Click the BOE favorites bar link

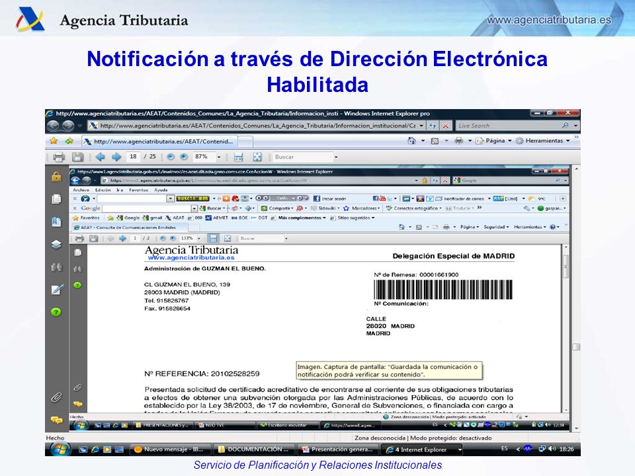pos(239,218)
